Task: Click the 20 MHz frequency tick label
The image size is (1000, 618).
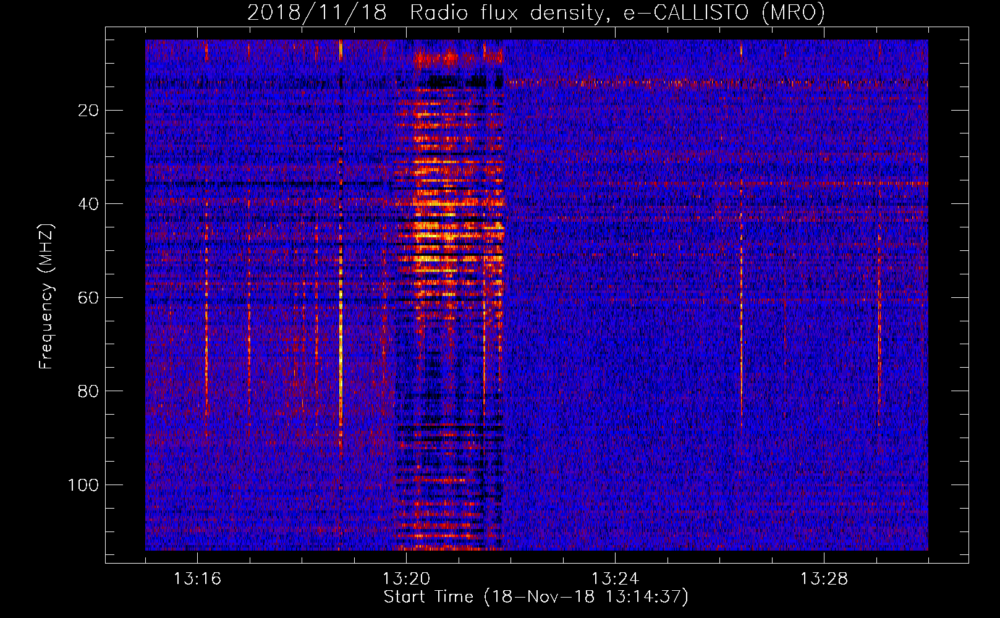Action: pyautogui.click(x=89, y=111)
